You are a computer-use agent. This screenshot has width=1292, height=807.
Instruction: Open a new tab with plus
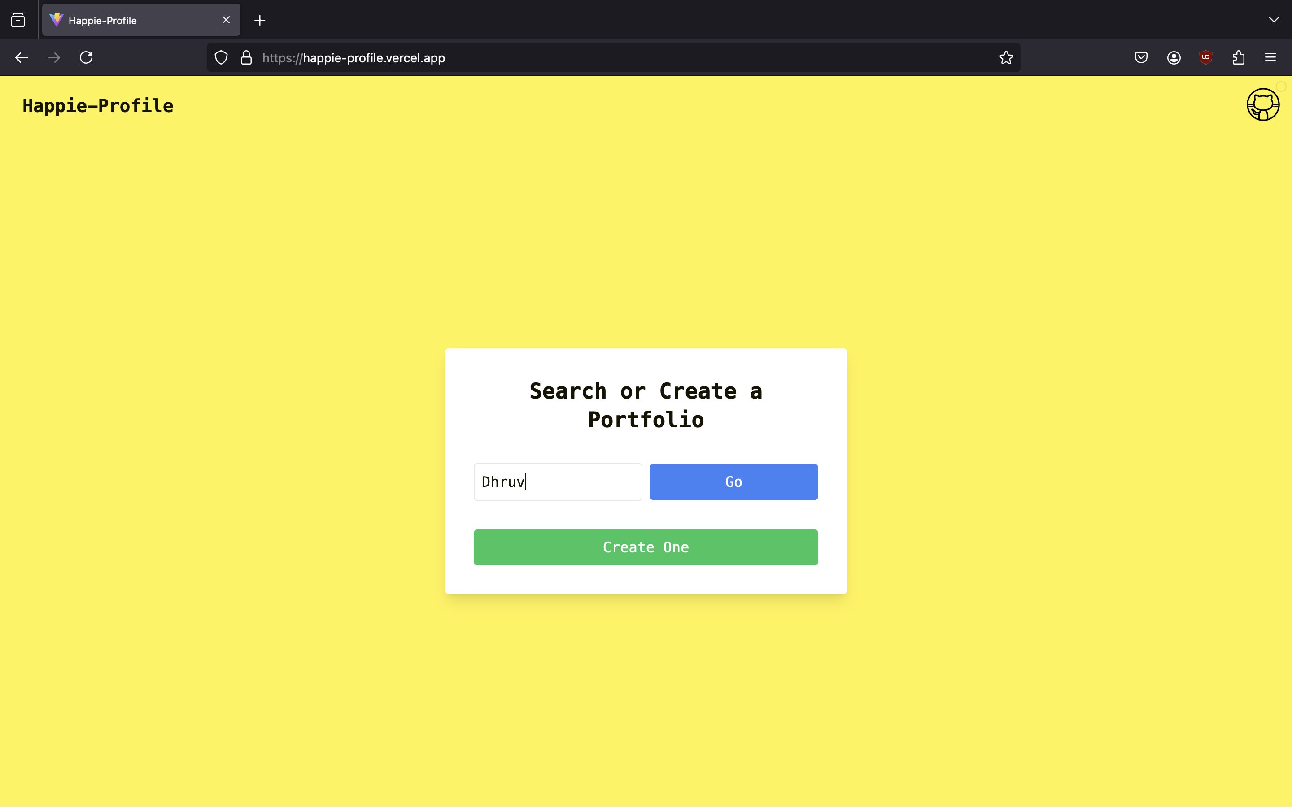260,20
